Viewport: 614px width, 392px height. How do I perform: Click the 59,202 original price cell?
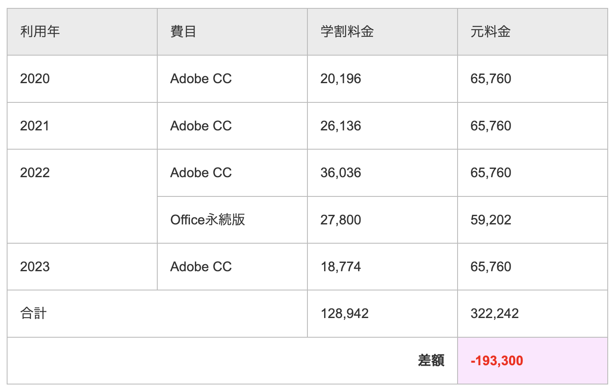pyautogui.click(x=491, y=220)
